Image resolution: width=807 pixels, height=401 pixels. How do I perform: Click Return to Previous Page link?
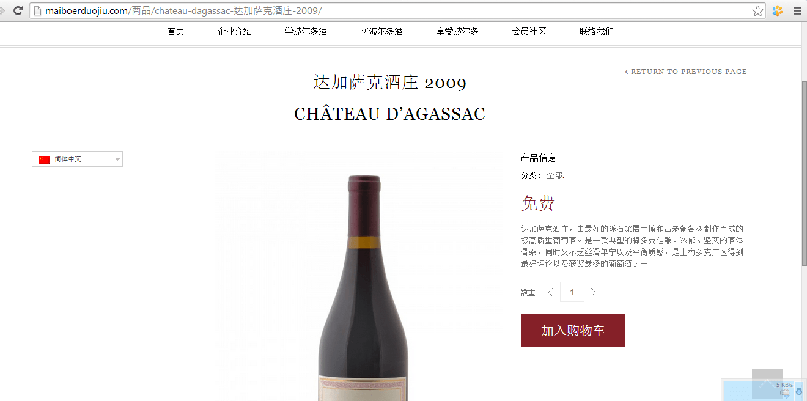click(x=685, y=72)
